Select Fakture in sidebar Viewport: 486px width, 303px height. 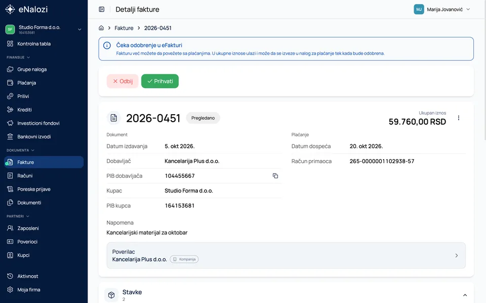click(x=44, y=162)
